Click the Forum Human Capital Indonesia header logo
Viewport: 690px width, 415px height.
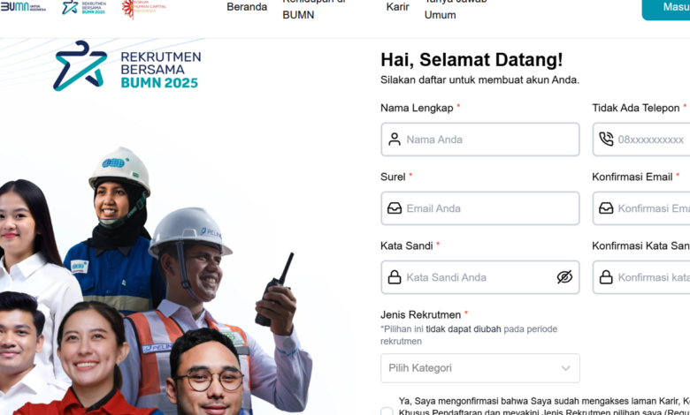click(x=143, y=8)
